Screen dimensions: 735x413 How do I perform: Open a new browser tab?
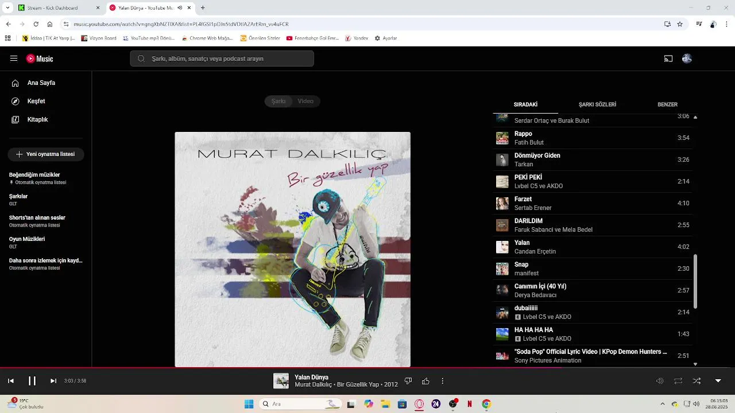[x=203, y=8]
